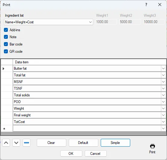
Task: Select the Total solids cell text
Action: 22,95
